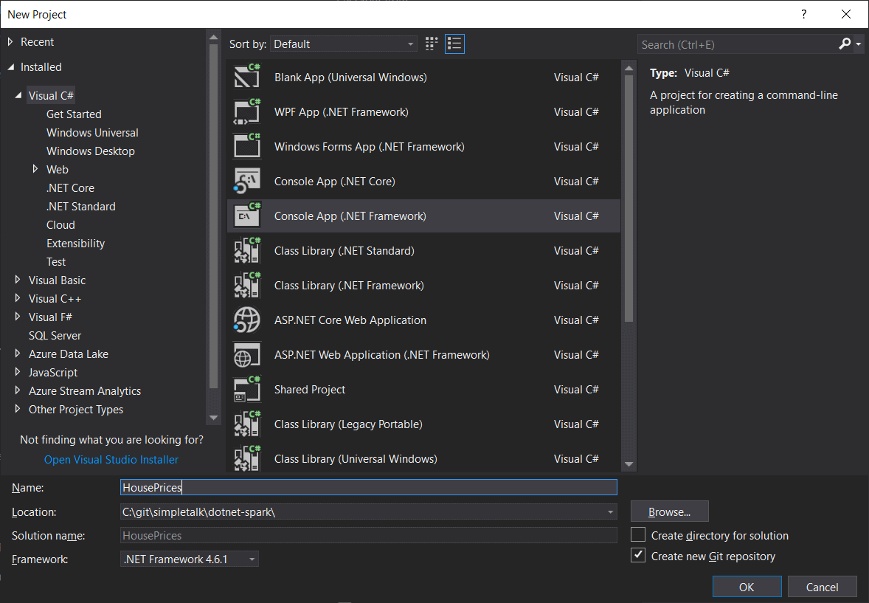
Task: Expand the Visual Basic node
Action: click(18, 280)
